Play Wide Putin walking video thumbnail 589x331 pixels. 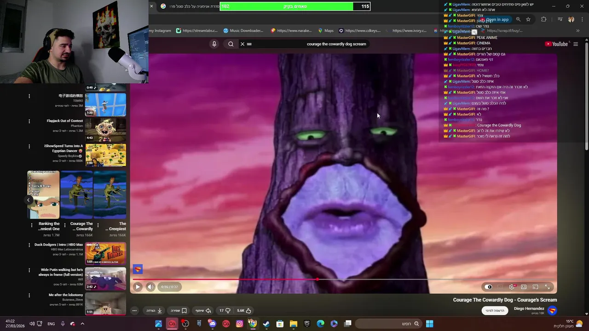pyautogui.click(x=105, y=279)
